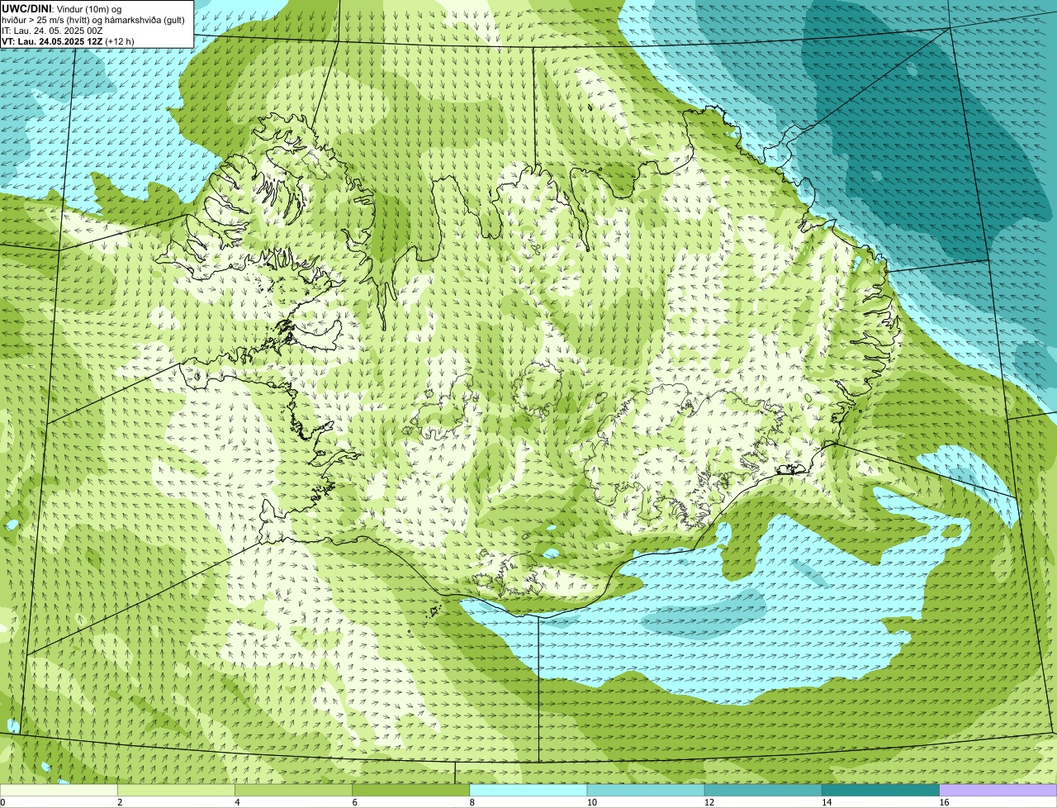Click the legend label '14'
1057x808 pixels.
click(x=827, y=802)
